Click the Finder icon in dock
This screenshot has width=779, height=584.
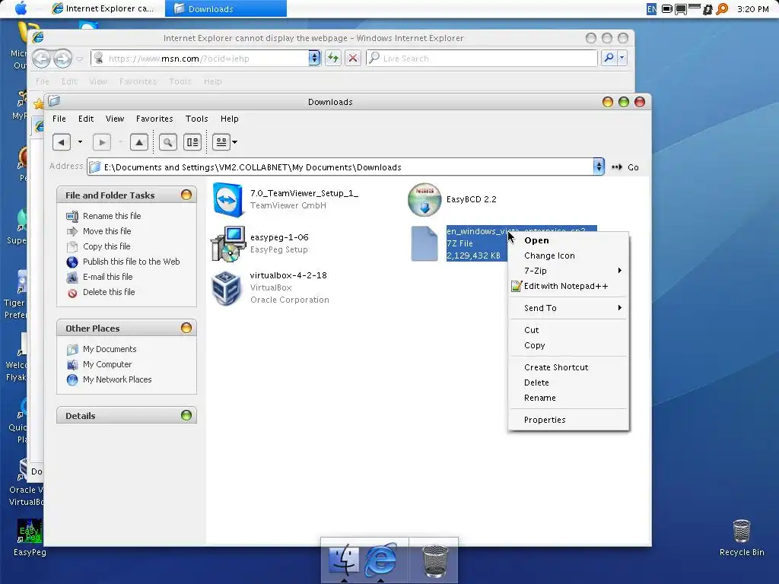[344, 560]
